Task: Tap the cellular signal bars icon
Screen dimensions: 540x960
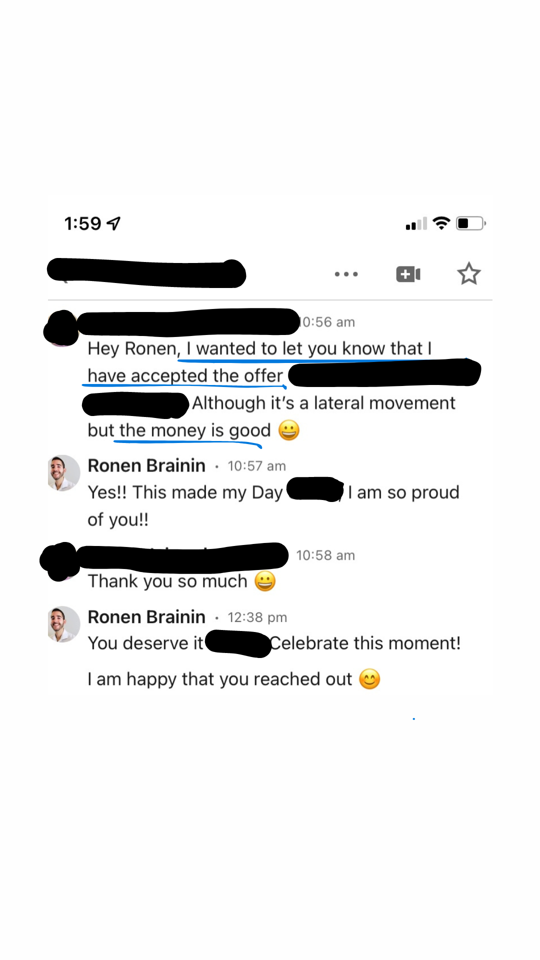Action: pyautogui.click(x=416, y=223)
